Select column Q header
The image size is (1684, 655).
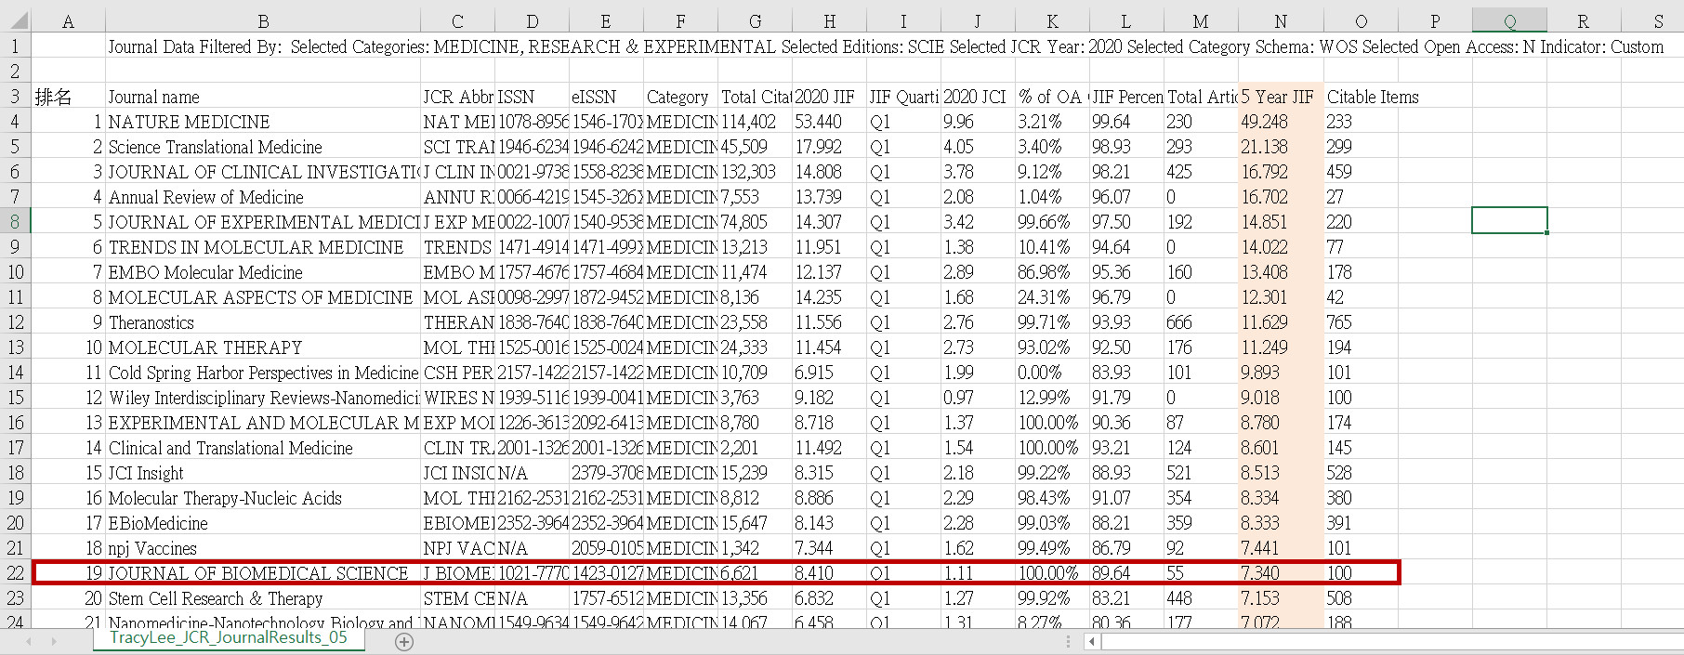[1509, 20]
